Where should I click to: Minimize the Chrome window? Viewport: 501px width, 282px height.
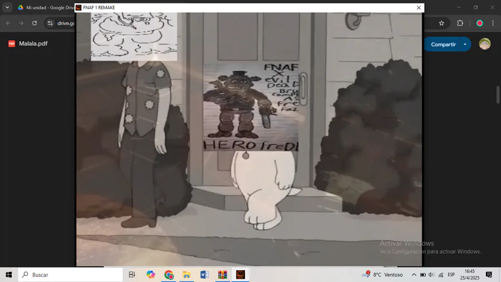pos(459,7)
